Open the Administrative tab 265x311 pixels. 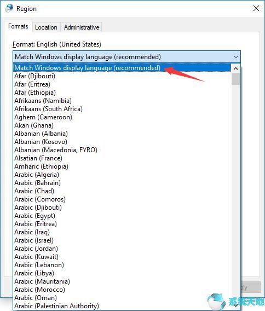82,27
